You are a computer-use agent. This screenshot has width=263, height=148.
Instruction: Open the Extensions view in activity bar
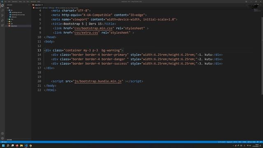point(2,25)
